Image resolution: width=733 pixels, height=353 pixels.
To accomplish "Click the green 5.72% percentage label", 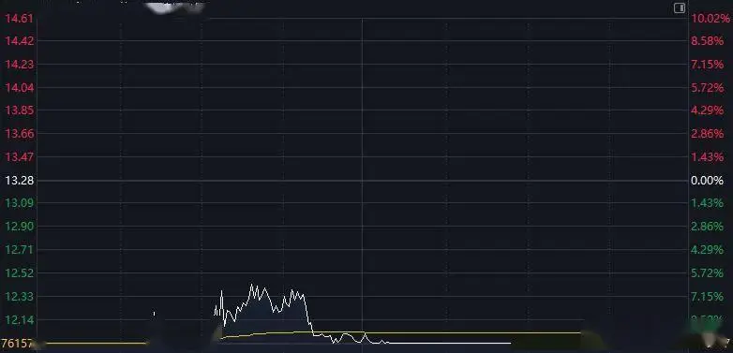I will click(708, 273).
